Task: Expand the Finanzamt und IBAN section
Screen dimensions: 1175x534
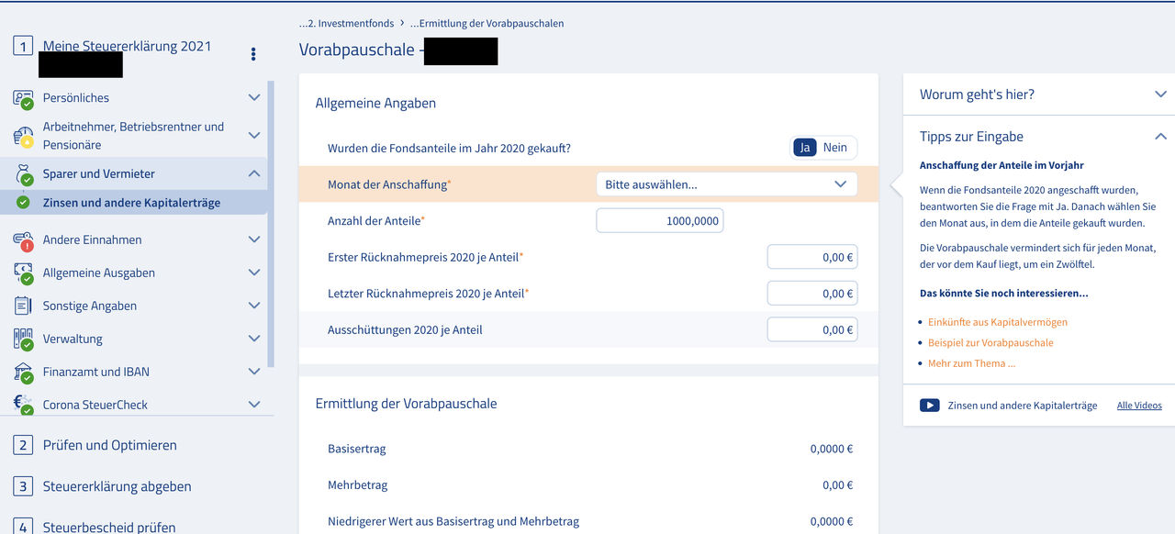Action: (254, 372)
